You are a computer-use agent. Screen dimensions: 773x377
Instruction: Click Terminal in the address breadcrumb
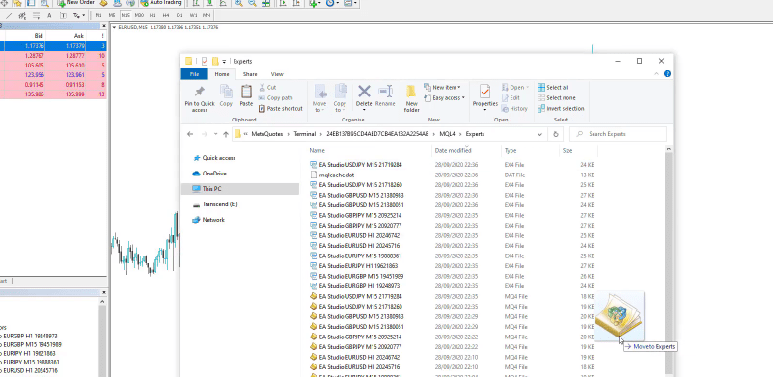pyautogui.click(x=304, y=134)
